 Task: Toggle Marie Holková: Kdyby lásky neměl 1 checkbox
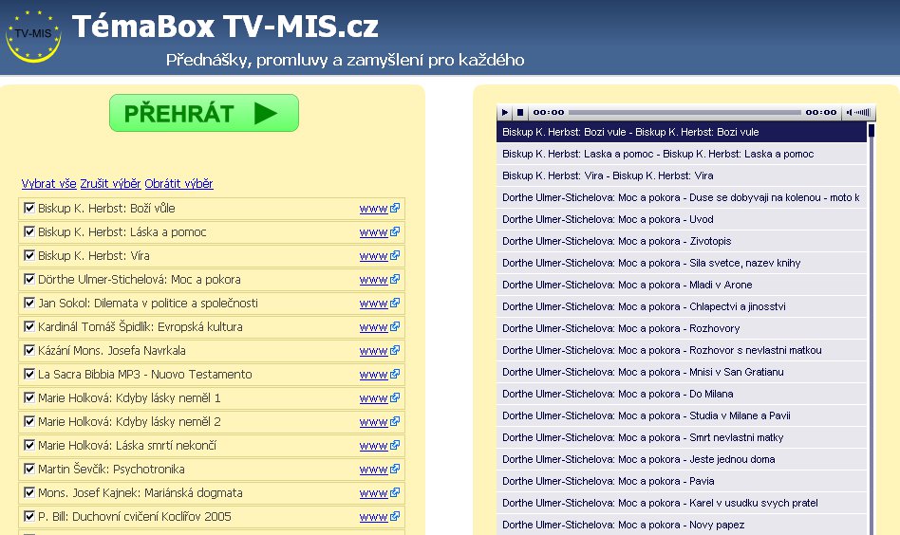tap(29, 397)
